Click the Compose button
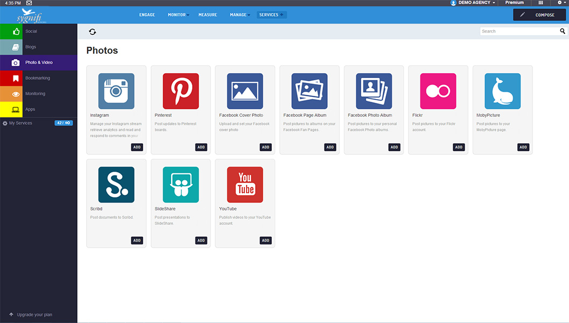 [x=539, y=15]
